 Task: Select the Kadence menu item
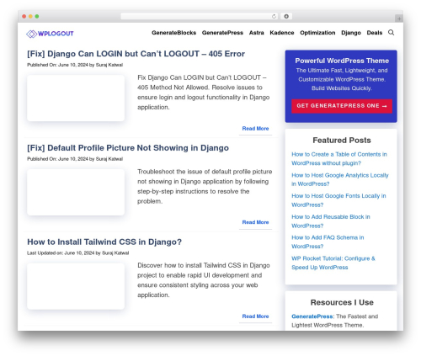282,33
